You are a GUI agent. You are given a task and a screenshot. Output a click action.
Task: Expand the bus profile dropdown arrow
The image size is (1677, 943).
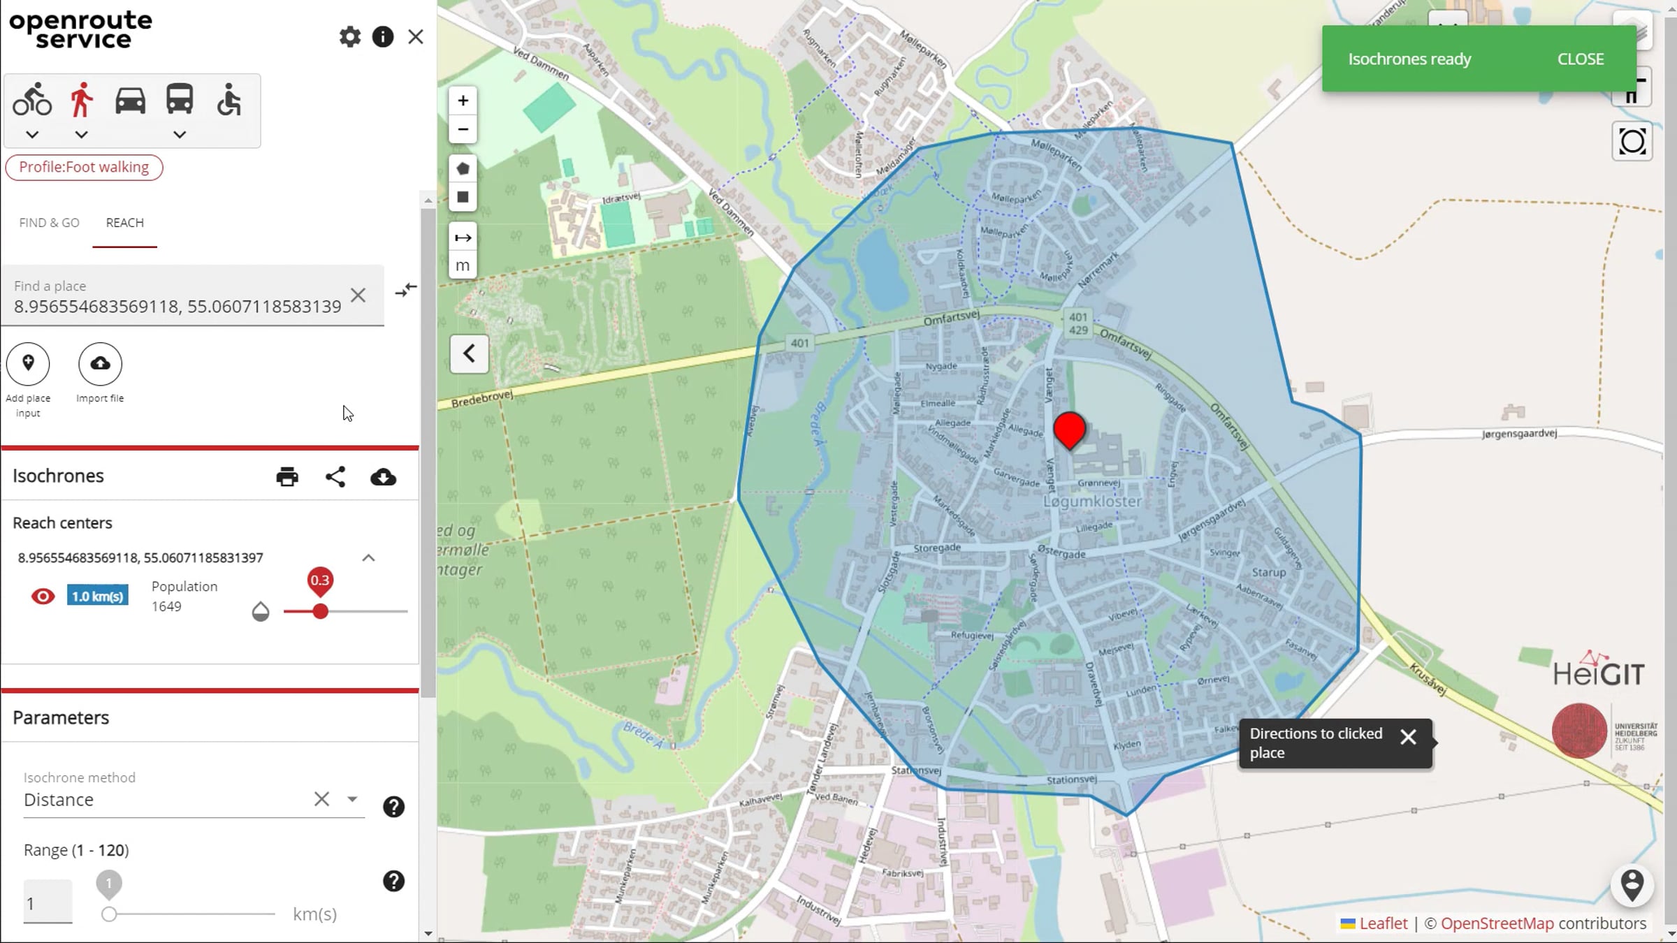180,134
